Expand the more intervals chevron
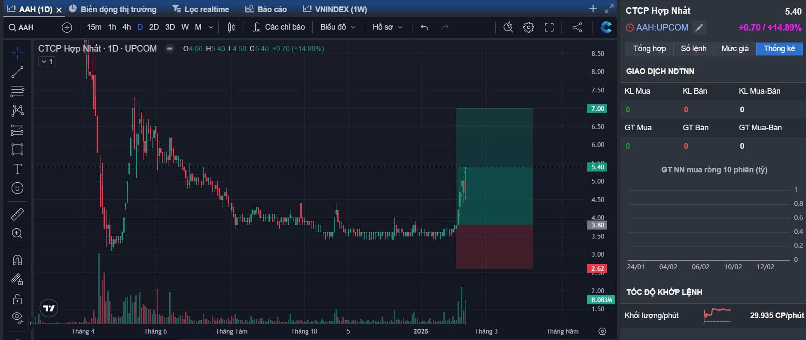Screen dimensions: 806x340 [211, 28]
